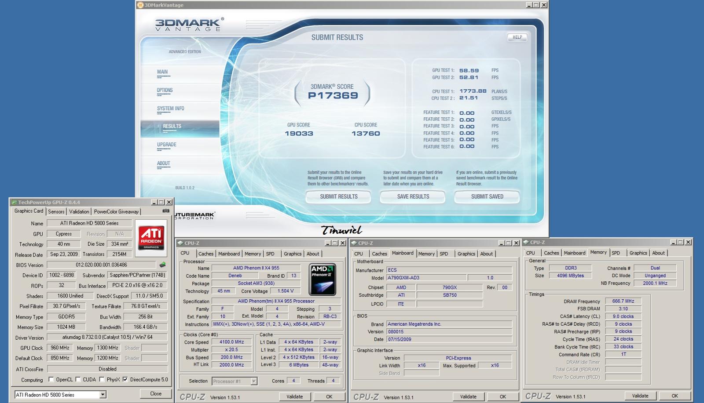Open the UPGRADE section in 3DMark Vantage
Viewport: 704px width, 403px height.
click(x=166, y=145)
